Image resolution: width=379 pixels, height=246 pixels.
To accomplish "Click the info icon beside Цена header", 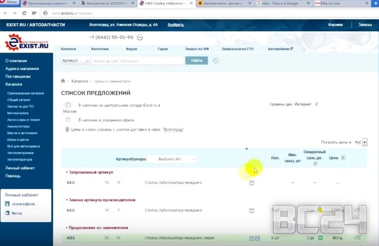I will click(343, 158).
